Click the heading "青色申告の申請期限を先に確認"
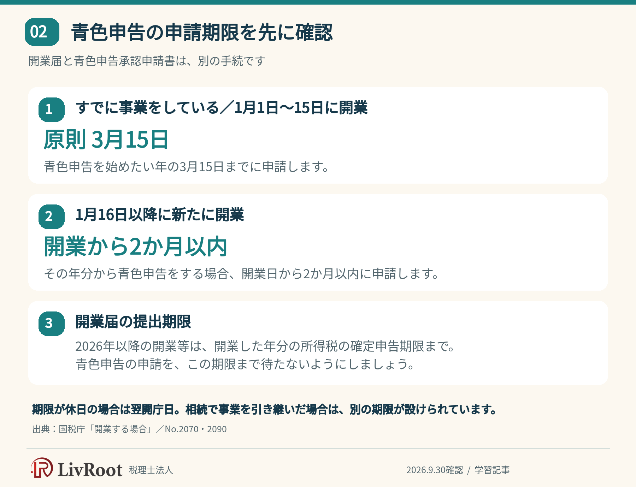This screenshot has width=636, height=487. [202, 32]
